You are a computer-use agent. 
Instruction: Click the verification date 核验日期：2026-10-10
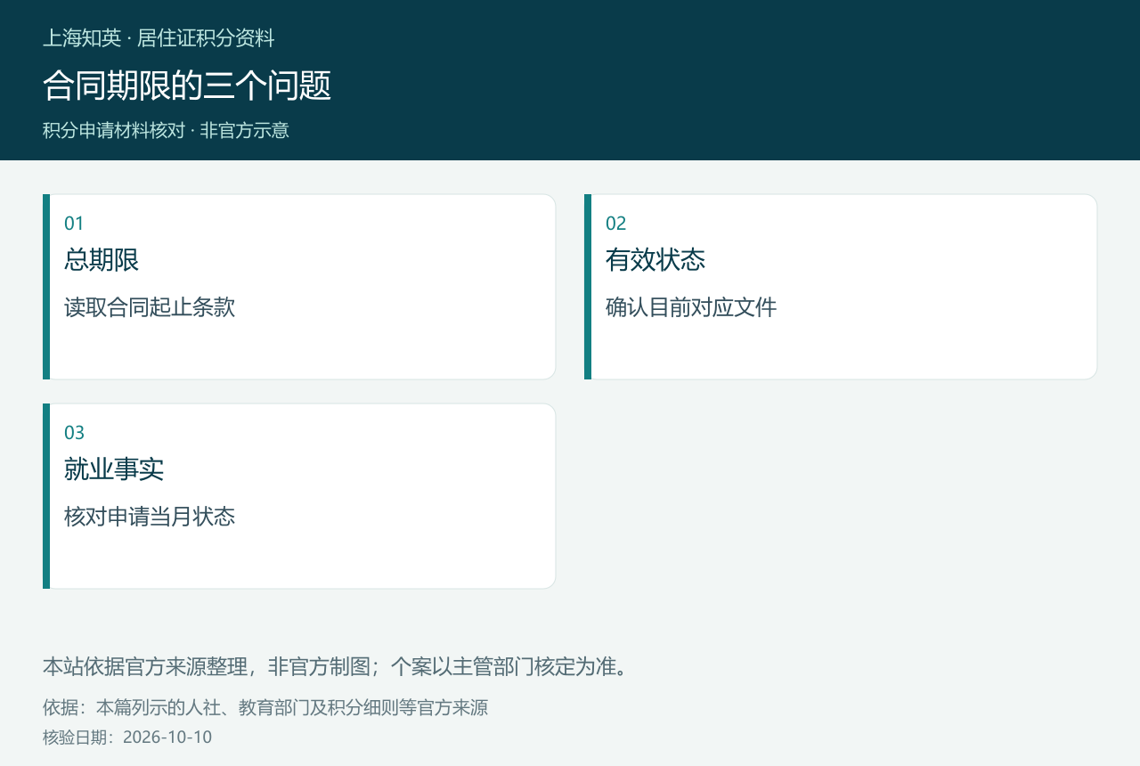(127, 737)
